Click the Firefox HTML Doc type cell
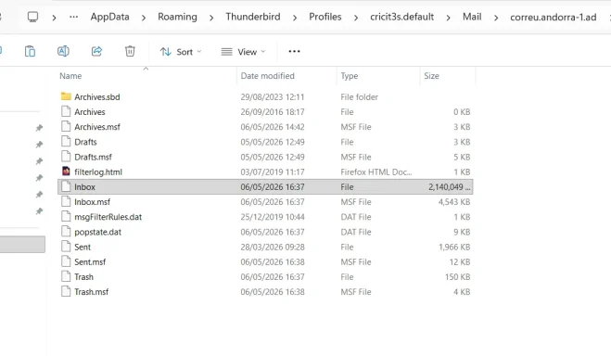The image size is (611, 356). point(376,172)
